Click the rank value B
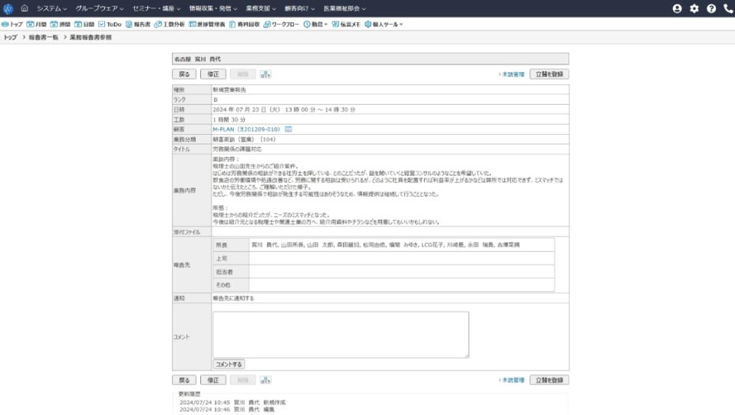Screen dimensions: 735x415 [x=215, y=100]
